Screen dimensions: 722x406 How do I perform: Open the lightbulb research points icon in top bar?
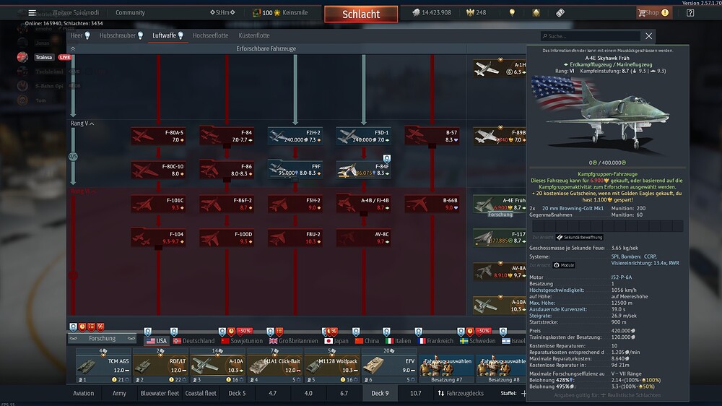pos(512,13)
